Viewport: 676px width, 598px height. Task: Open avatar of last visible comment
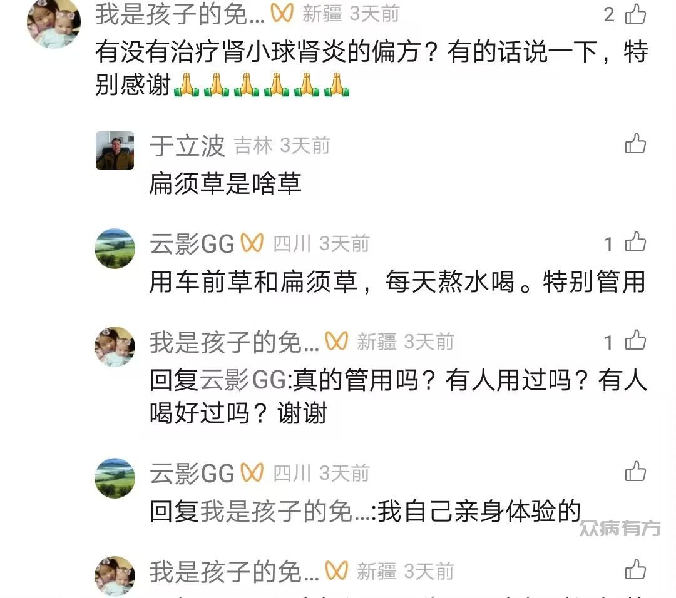click(115, 576)
